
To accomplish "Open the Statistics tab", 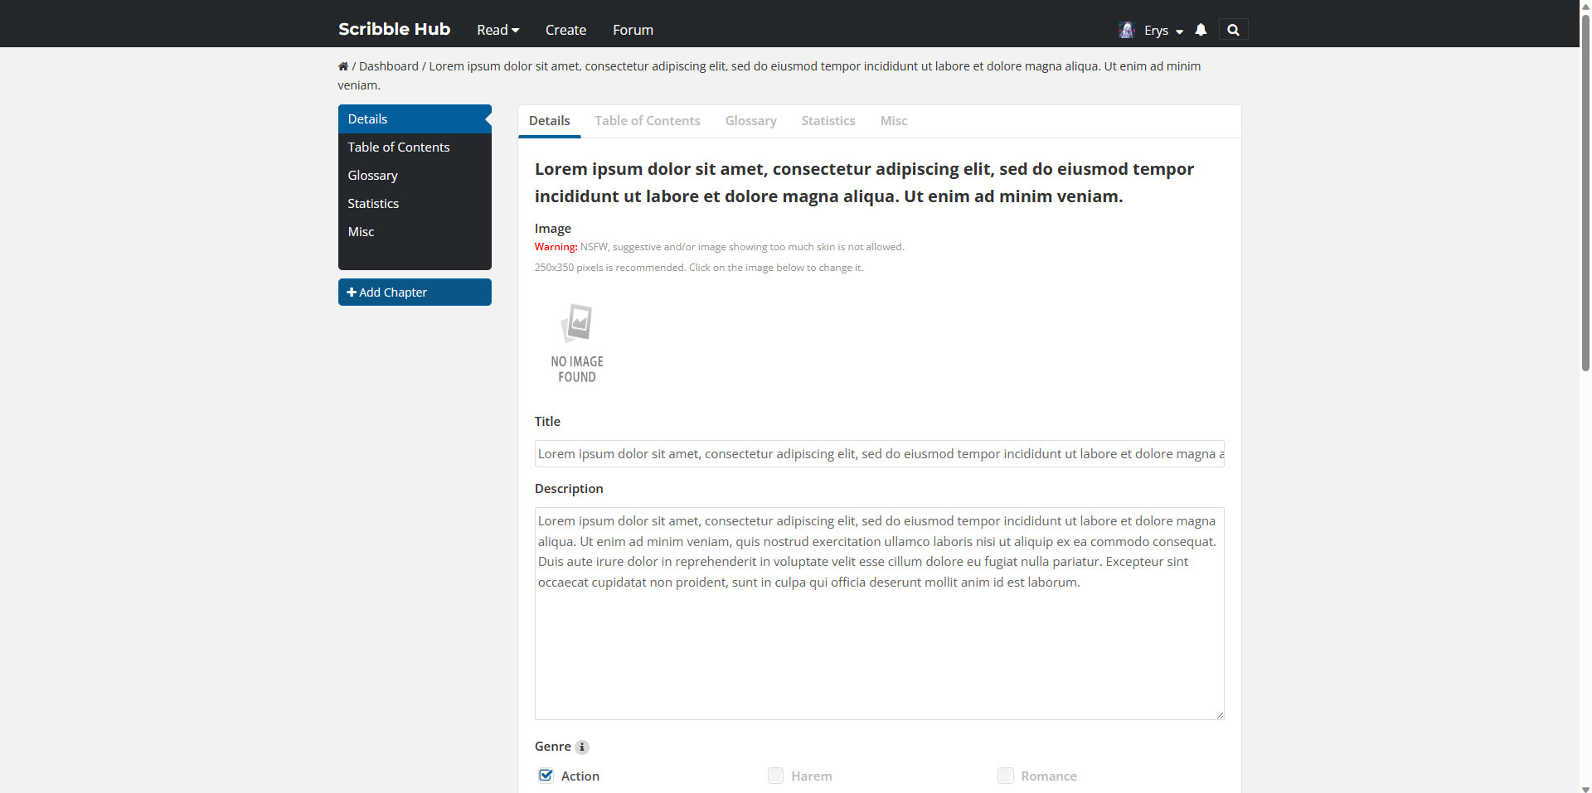I will pyautogui.click(x=828, y=121).
